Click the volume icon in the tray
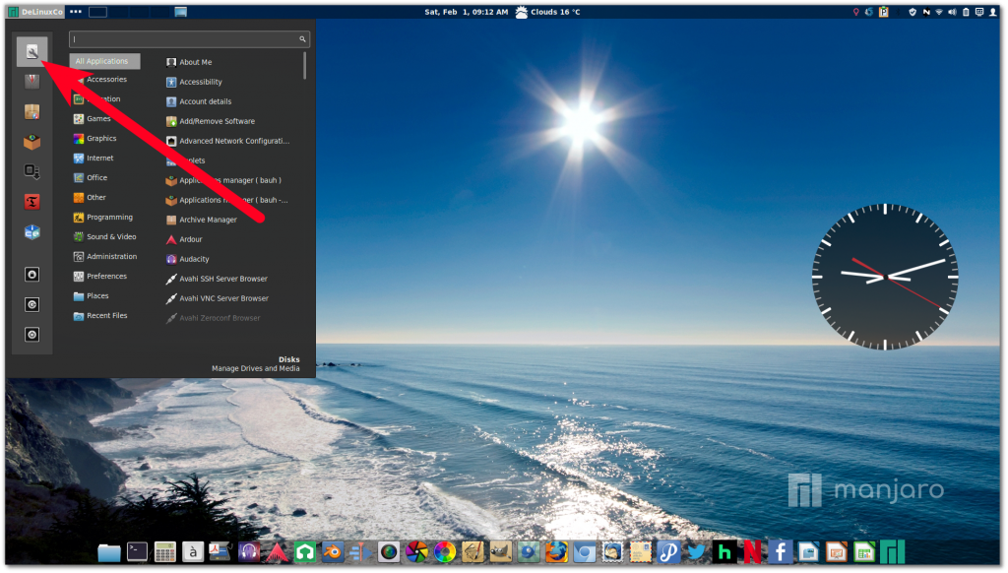 pyautogui.click(x=952, y=12)
